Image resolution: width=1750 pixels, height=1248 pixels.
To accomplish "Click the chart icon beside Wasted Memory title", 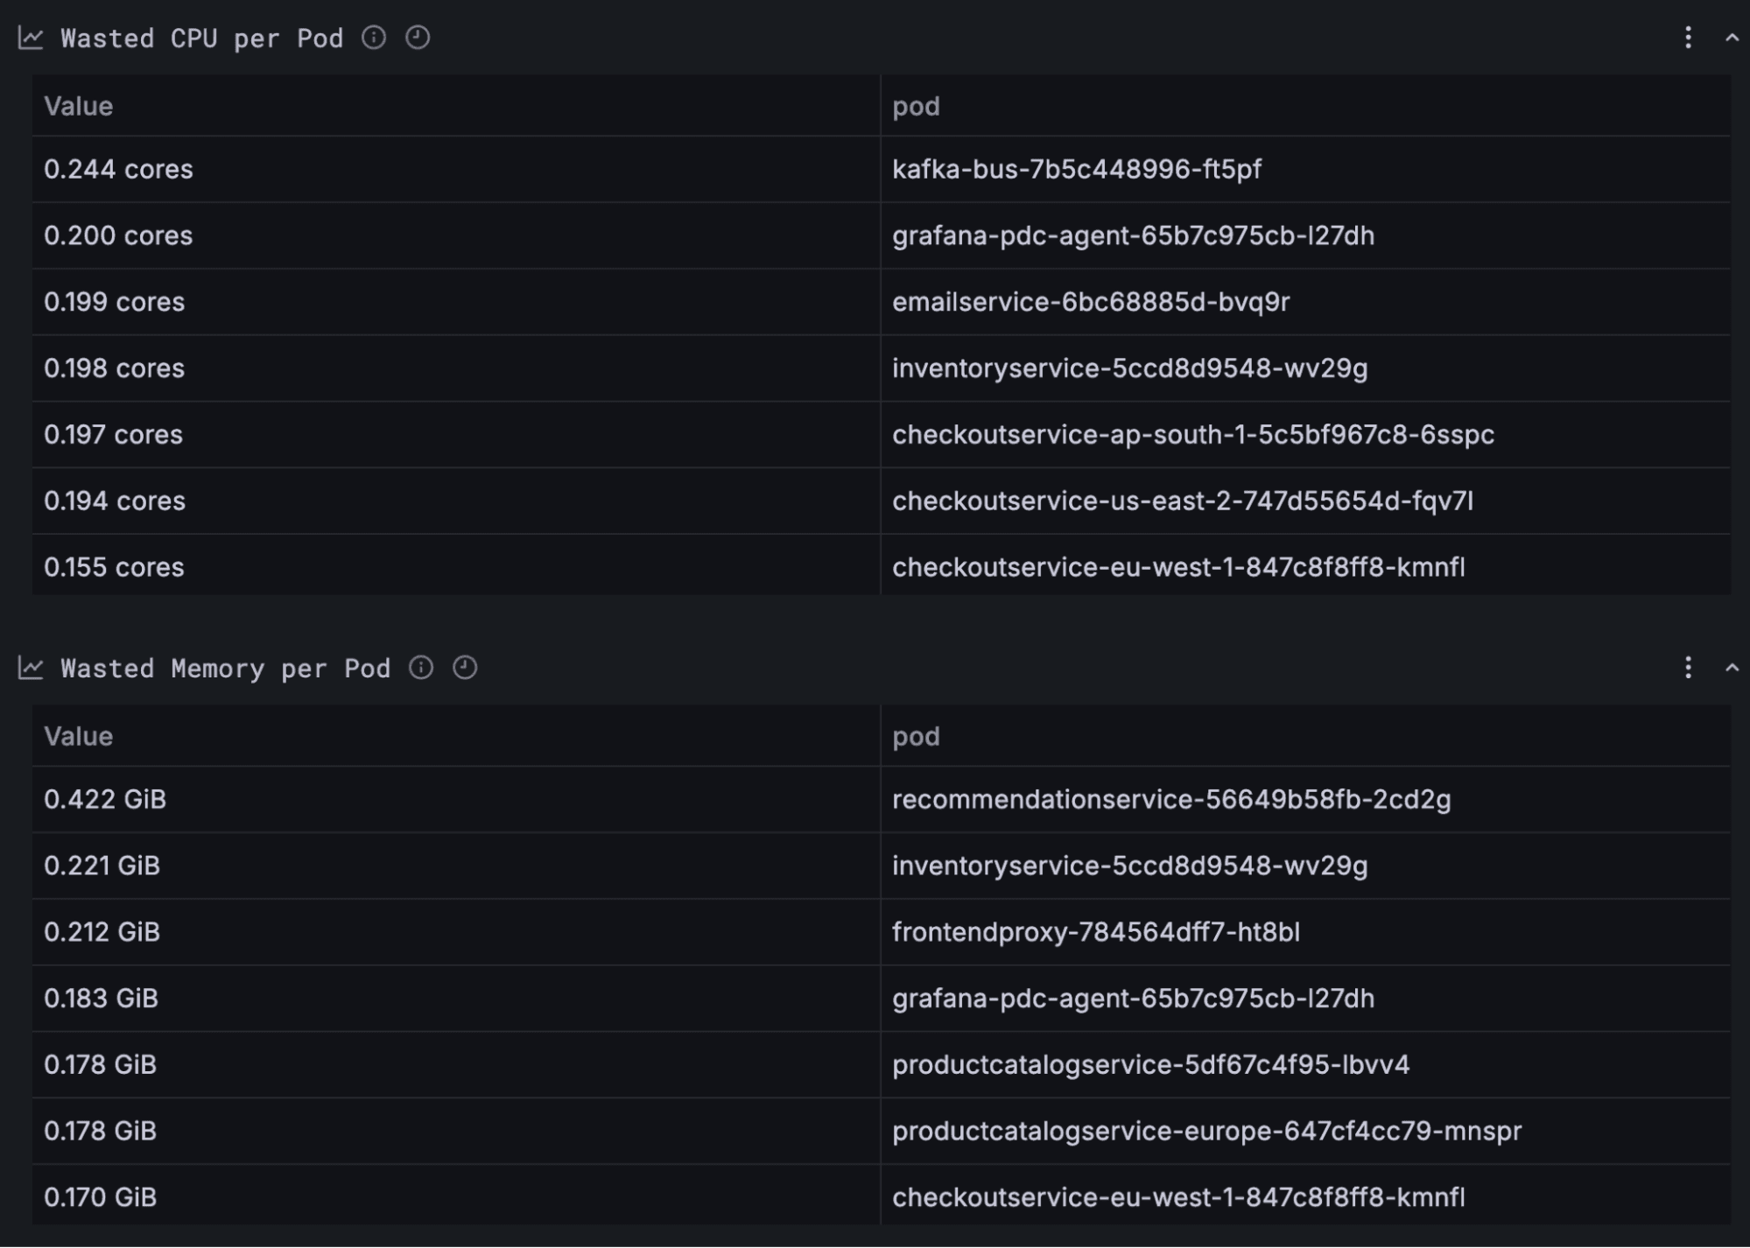I will click(30, 668).
